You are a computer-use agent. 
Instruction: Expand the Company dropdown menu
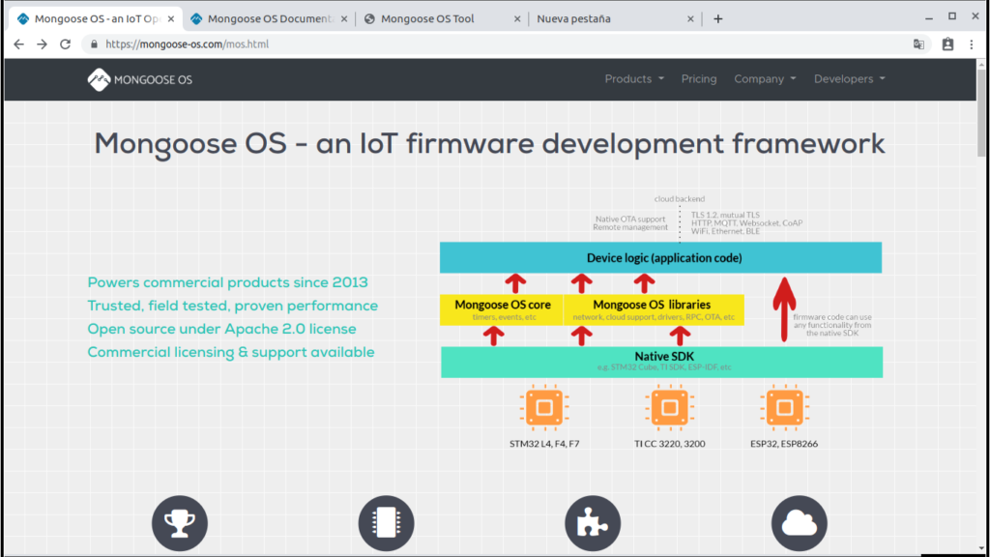(765, 79)
